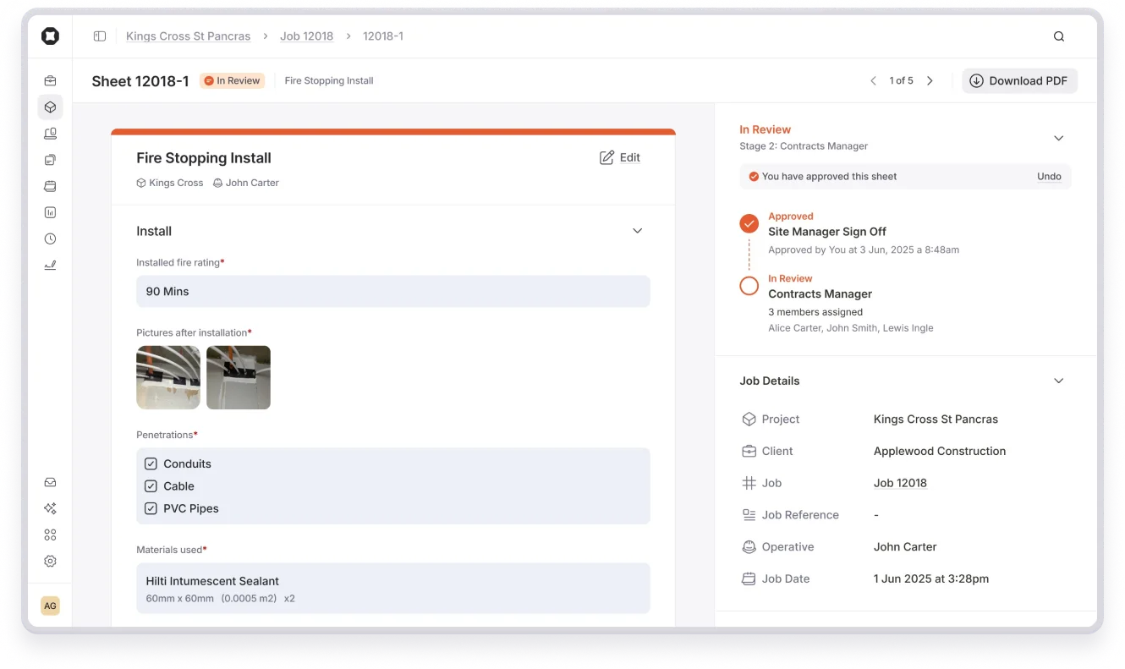This screenshot has height=669, width=1125.
Task: Click the Site Manager approved checkmark icon
Action: tap(749, 223)
